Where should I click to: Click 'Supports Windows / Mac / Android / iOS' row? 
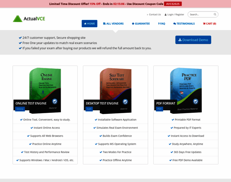[x=45, y=160]
